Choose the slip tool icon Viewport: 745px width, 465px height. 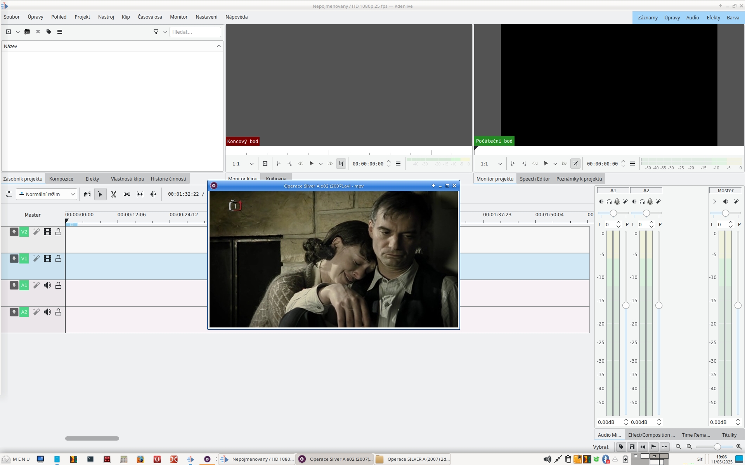click(140, 194)
